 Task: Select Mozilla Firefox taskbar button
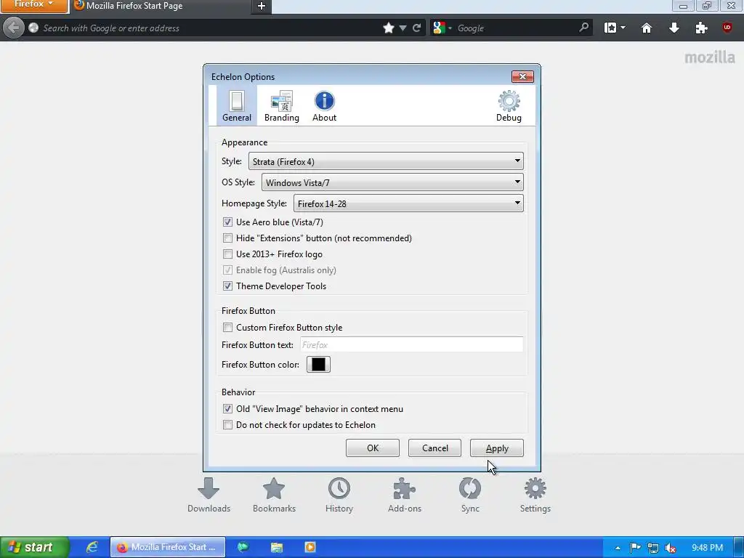168,547
